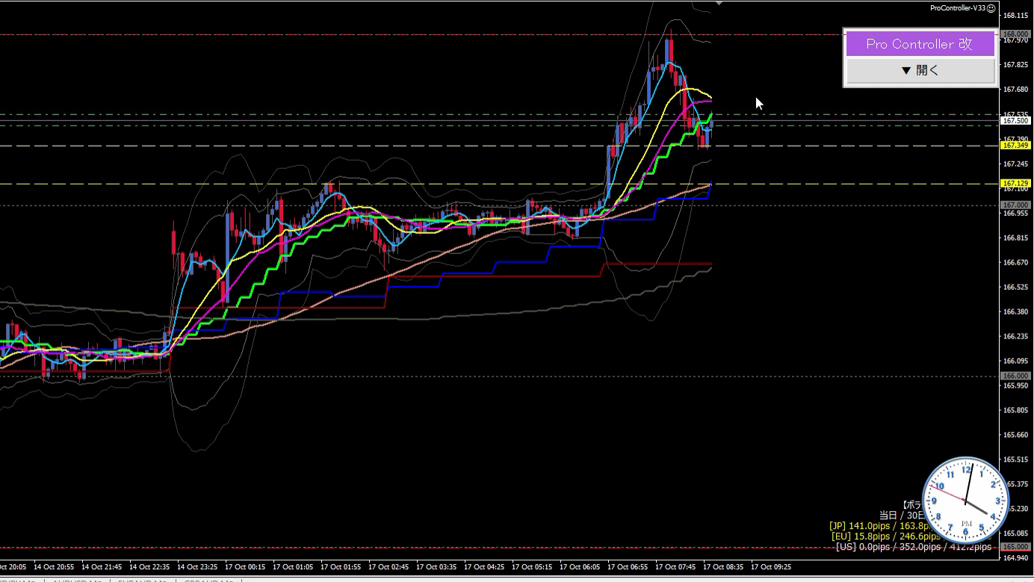This screenshot has width=1034, height=582.
Task: Click the 166.670 price scale value
Action: point(1015,262)
